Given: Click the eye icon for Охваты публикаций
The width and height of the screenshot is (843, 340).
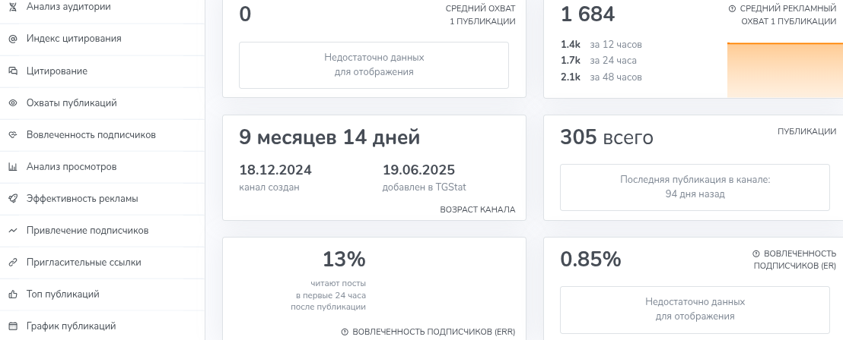Looking at the screenshot, I should [12, 103].
